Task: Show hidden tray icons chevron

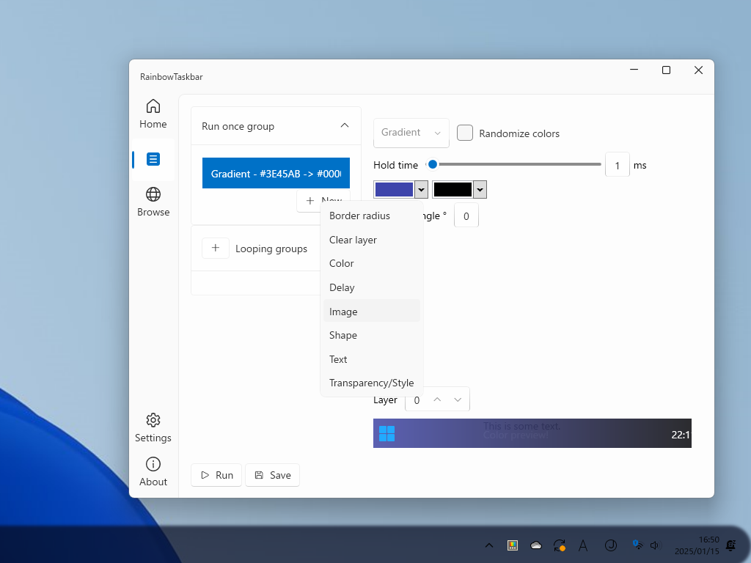Action: coord(488,545)
